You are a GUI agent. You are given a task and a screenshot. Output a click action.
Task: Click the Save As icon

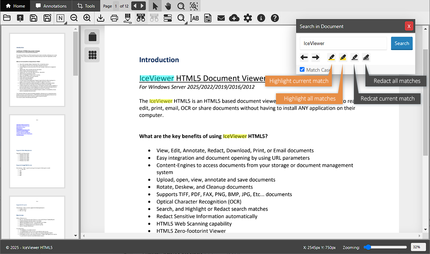[x=47, y=18]
